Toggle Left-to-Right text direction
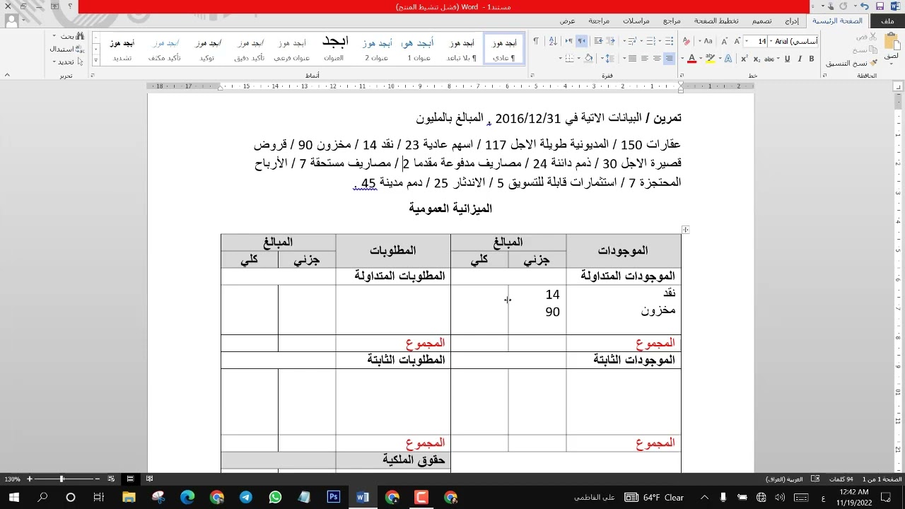 click(x=569, y=42)
